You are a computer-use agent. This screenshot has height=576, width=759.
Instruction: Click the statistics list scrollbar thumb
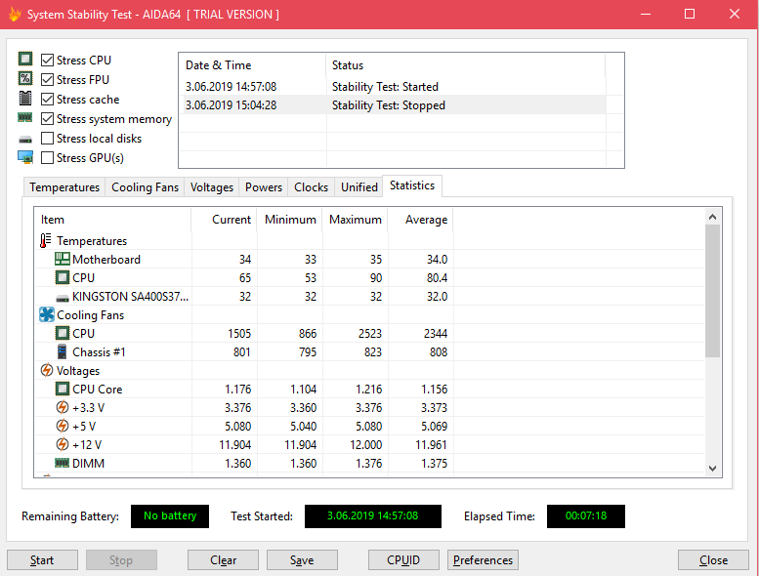point(712,291)
